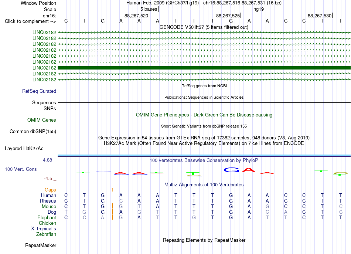Click the Elephant alignment row label
The height and width of the screenshot is (254, 351).
click(47, 217)
